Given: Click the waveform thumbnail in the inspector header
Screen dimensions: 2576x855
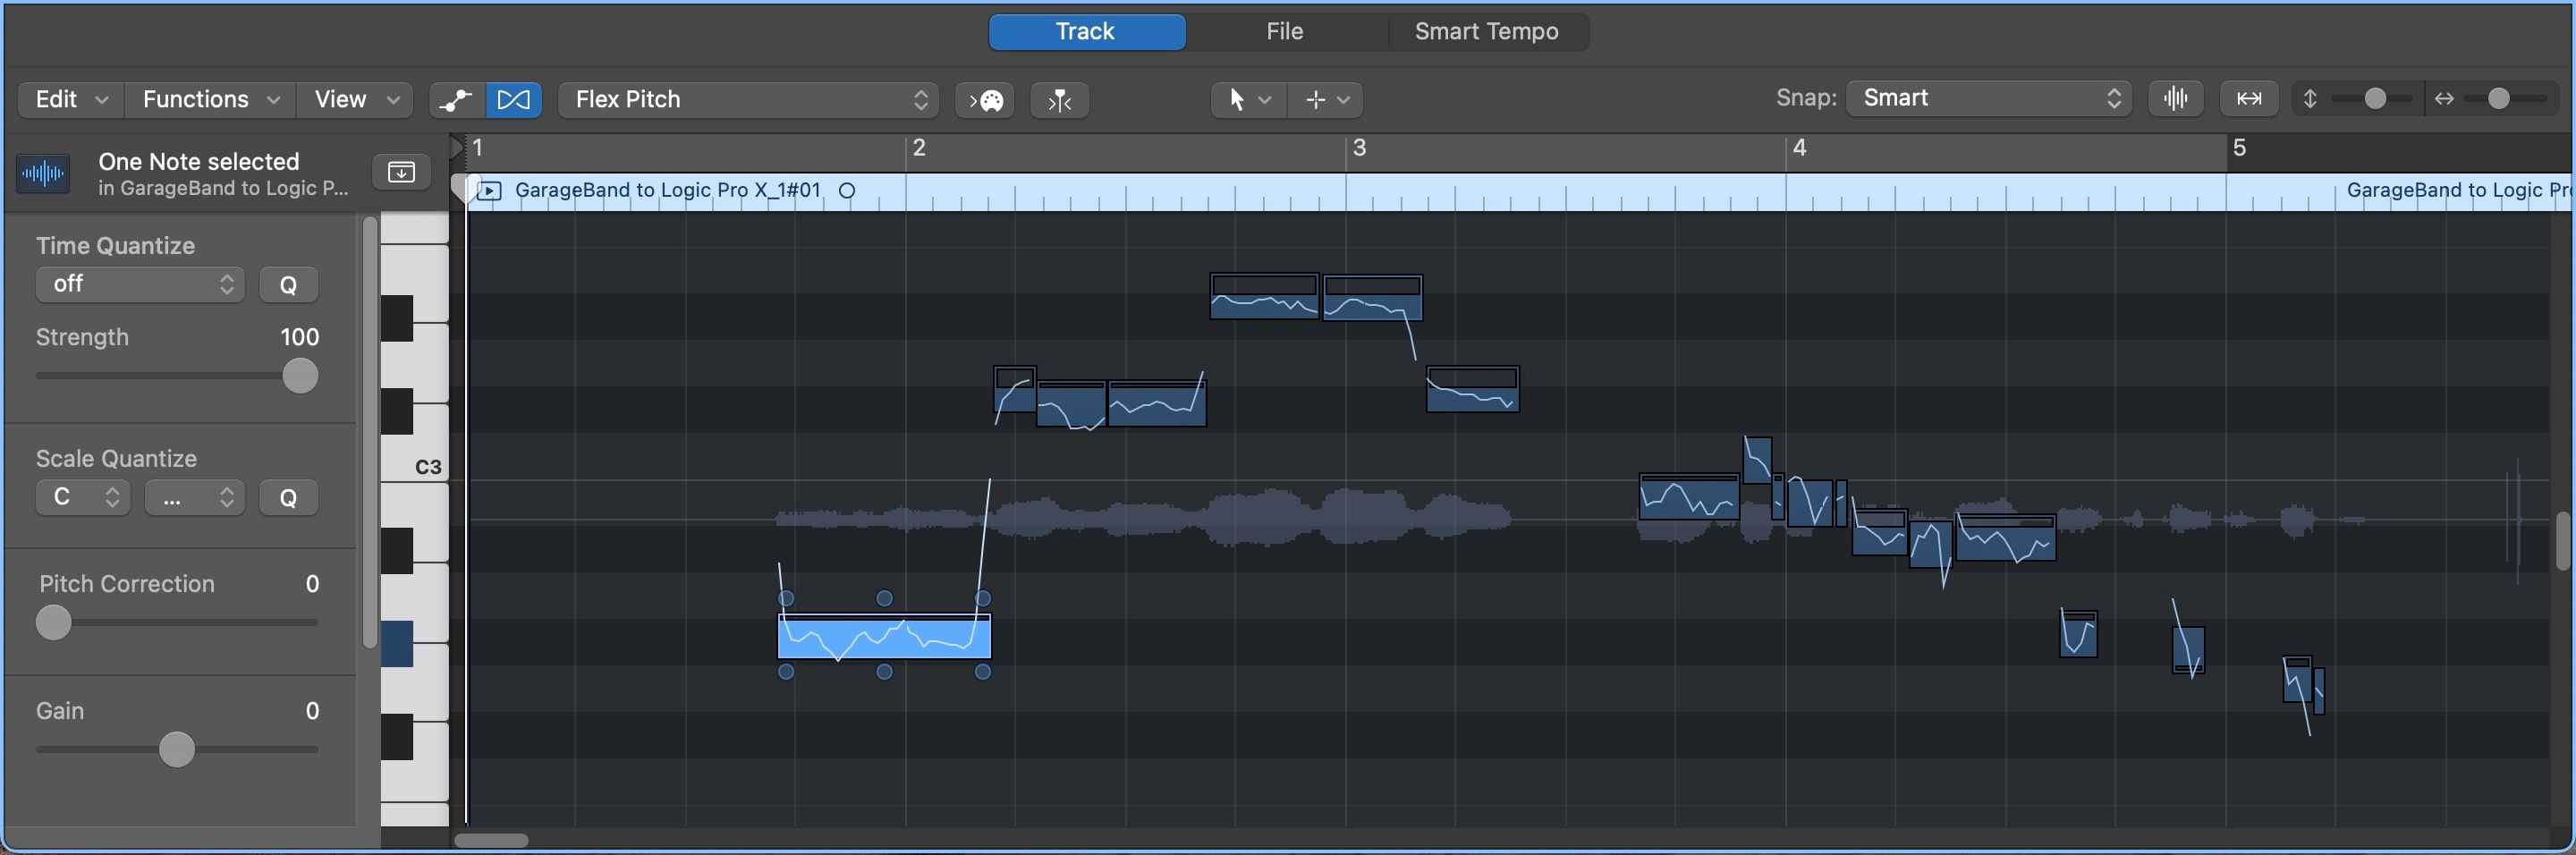Looking at the screenshot, I should 43,173.
